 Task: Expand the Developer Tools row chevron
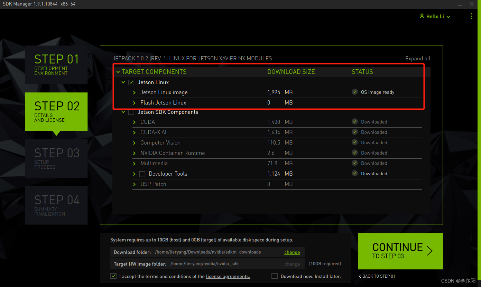coord(134,174)
